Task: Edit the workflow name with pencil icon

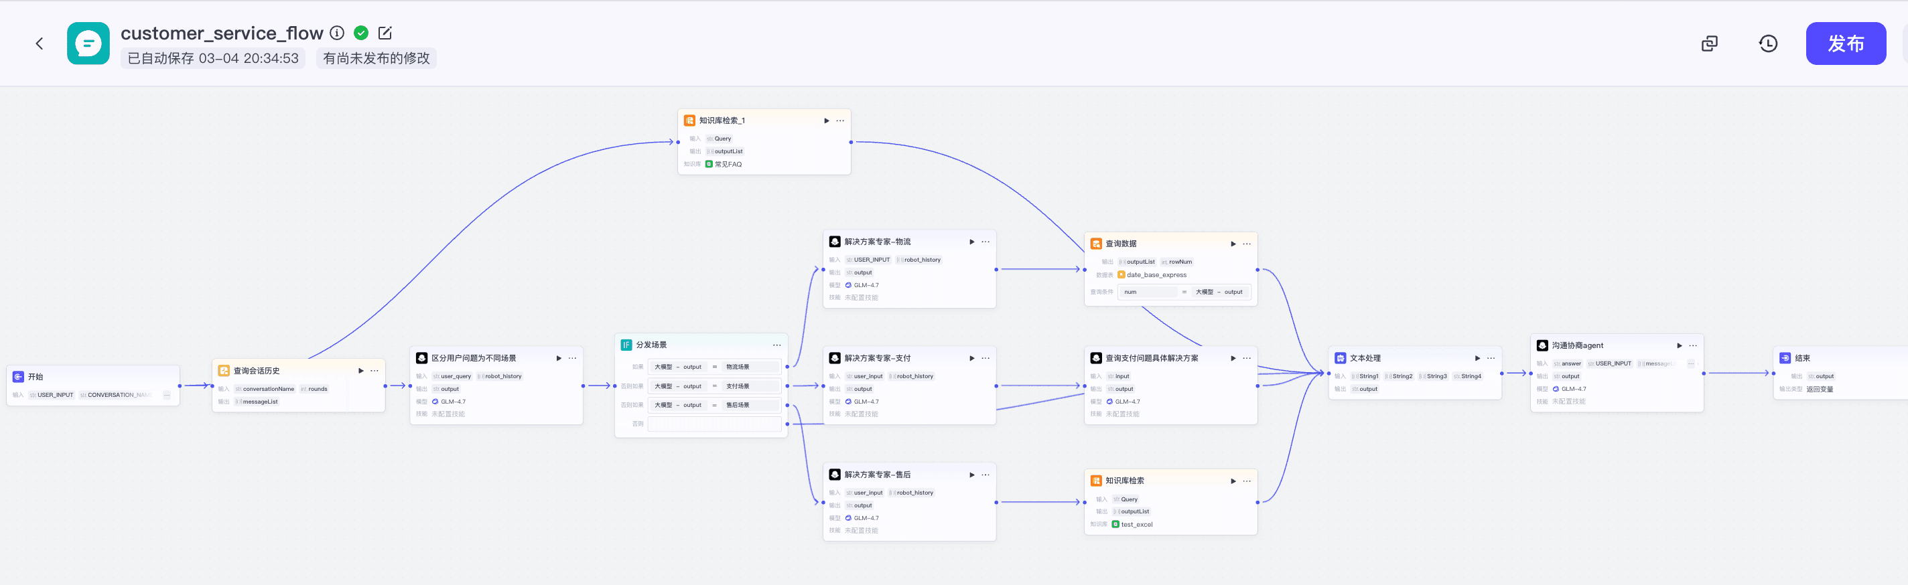Action: (x=385, y=33)
